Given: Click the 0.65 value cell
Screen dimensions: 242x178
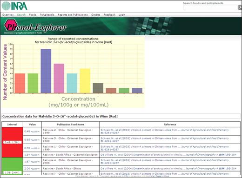Looking at the screenshot, I should (x=32, y=140).
